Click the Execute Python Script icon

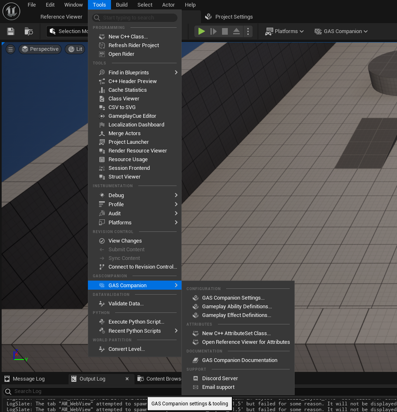coord(102,322)
